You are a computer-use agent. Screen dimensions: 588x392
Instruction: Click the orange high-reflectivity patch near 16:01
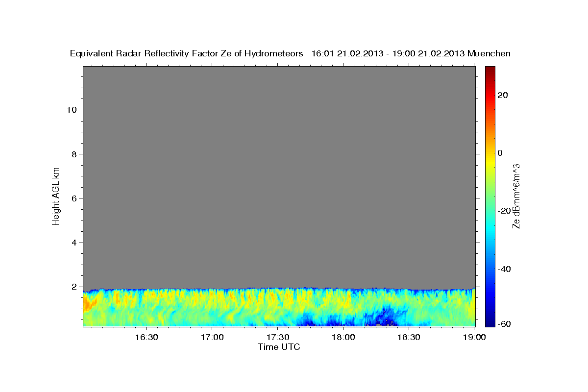point(89,304)
